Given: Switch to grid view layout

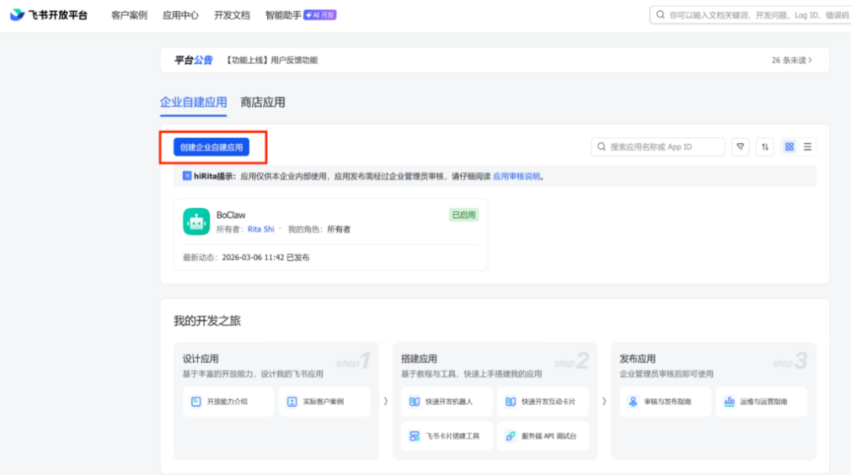Looking at the screenshot, I should click(x=789, y=147).
